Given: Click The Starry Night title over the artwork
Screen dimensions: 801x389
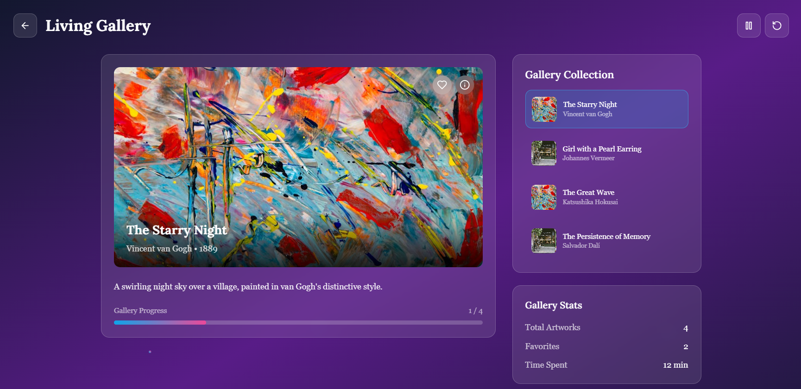Looking at the screenshot, I should click(177, 230).
